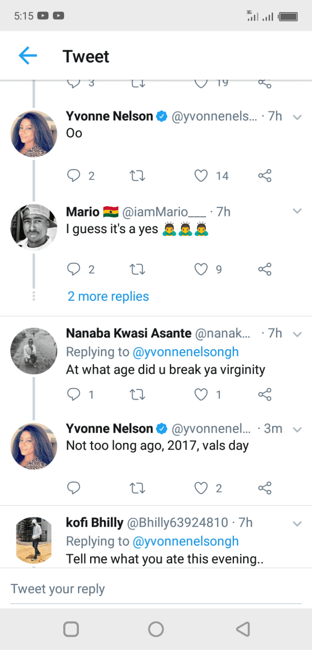Open chevron menu on Nanaba Kwasi Asante's tweet
The image size is (312, 650).
[x=297, y=334]
